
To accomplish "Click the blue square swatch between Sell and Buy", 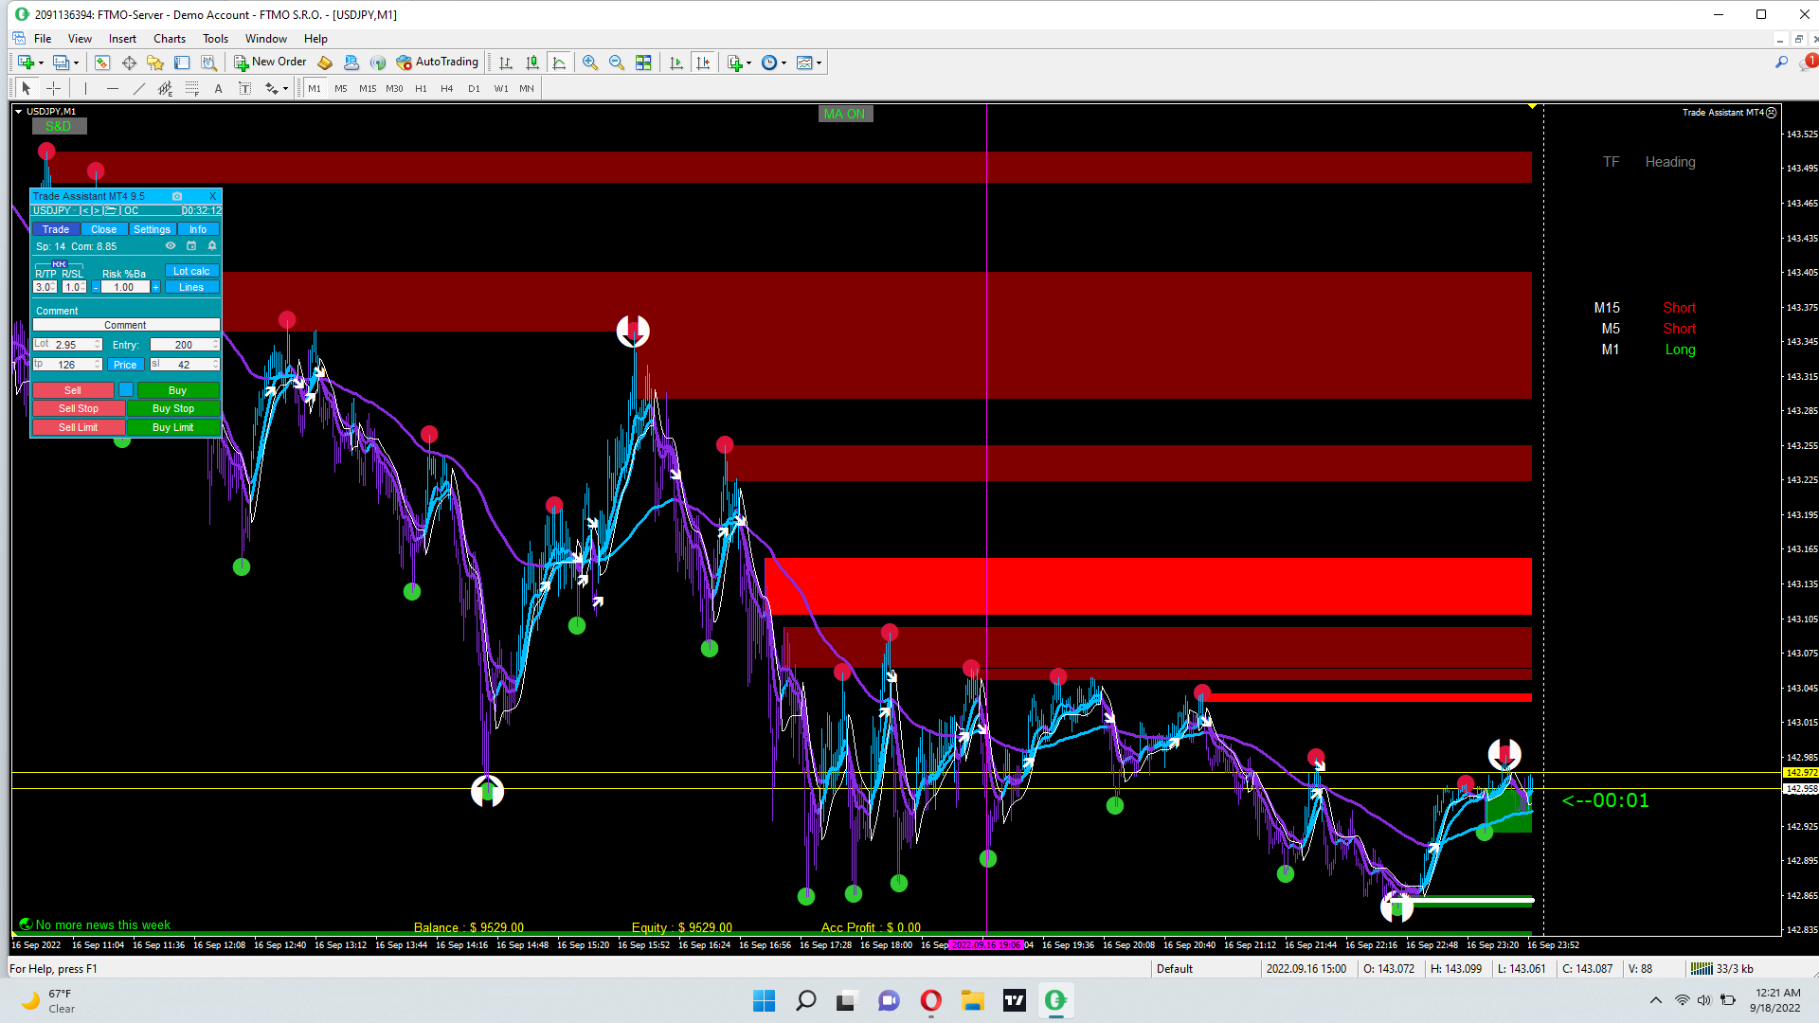I will coord(126,389).
